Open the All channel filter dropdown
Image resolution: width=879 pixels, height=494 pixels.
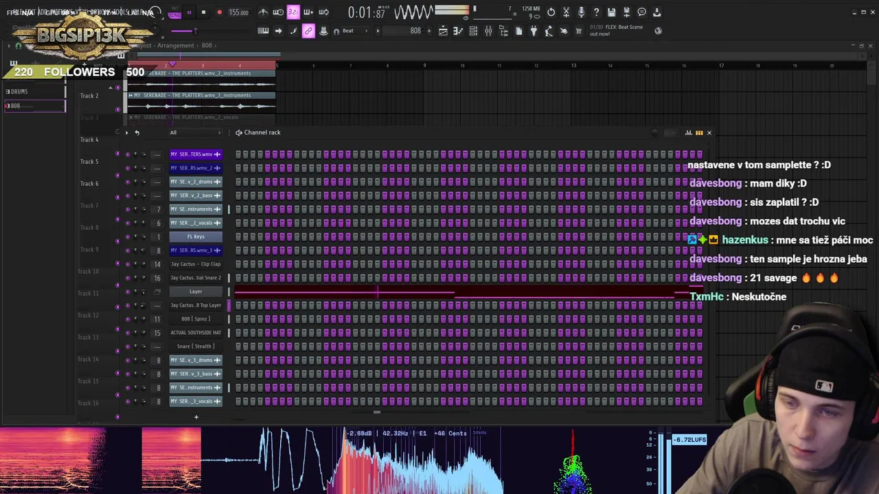(x=196, y=132)
